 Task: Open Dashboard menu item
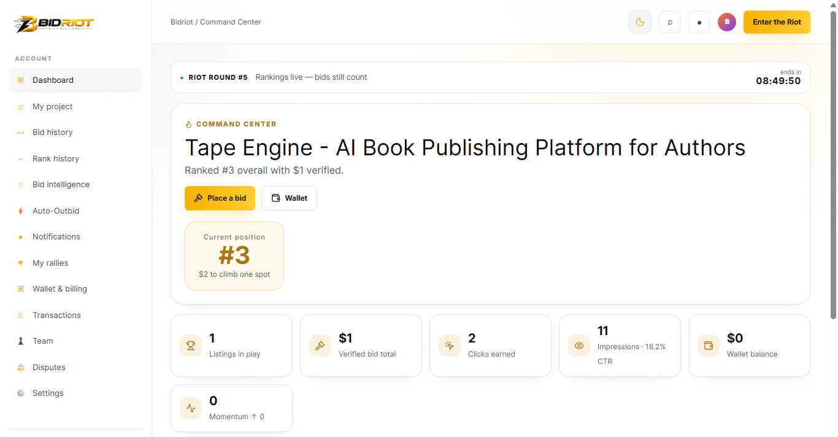(75, 80)
